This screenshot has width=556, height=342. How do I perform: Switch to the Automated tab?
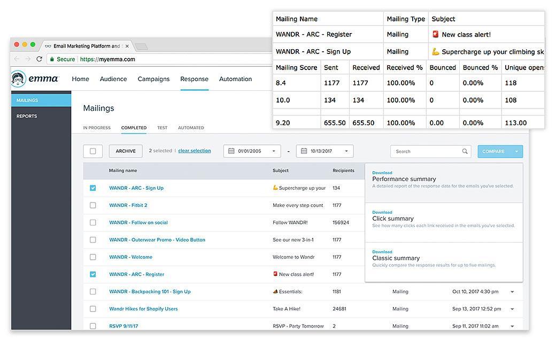coord(191,128)
